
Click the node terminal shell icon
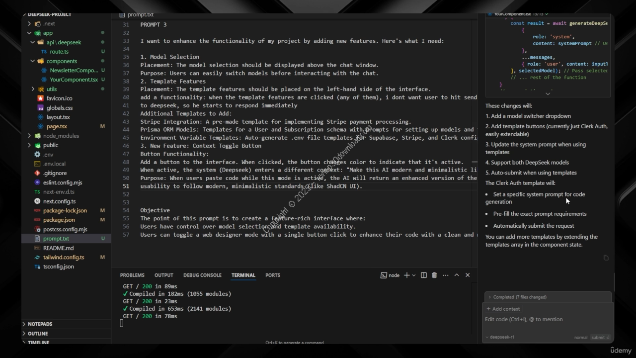pos(384,275)
